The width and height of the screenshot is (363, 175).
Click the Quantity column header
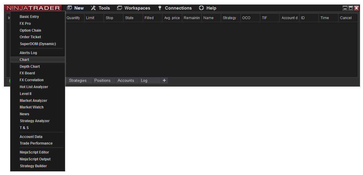pyautogui.click(x=73, y=18)
